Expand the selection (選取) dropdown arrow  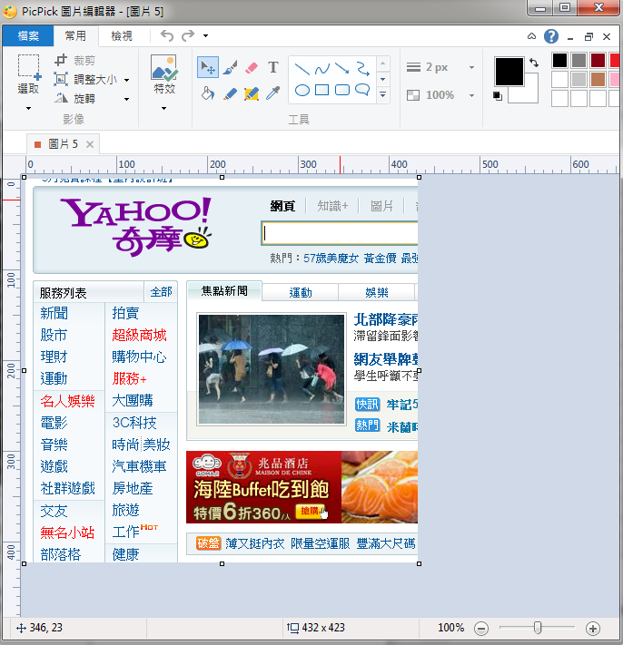coord(28,108)
